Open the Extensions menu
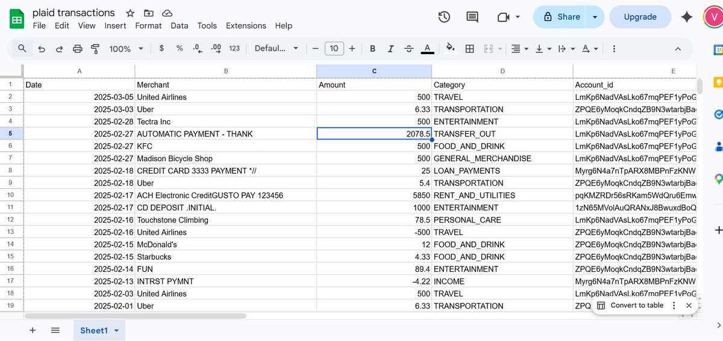Image resolution: width=723 pixels, height=341 pixels. [246, 25]
